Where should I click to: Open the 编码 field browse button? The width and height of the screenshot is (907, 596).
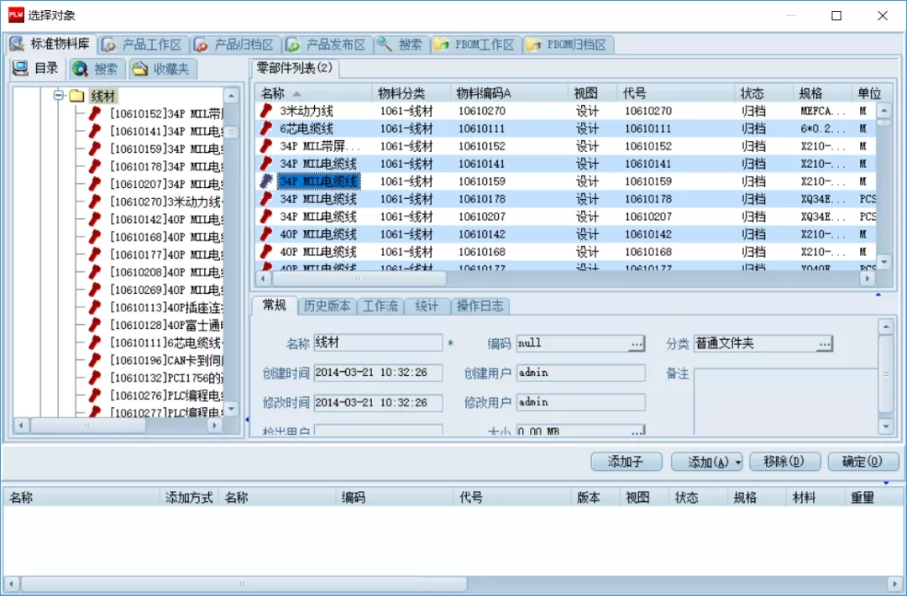coord(637,343)
